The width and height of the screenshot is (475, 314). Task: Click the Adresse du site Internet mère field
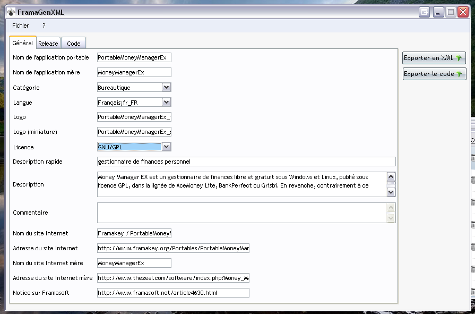point(173,277)
